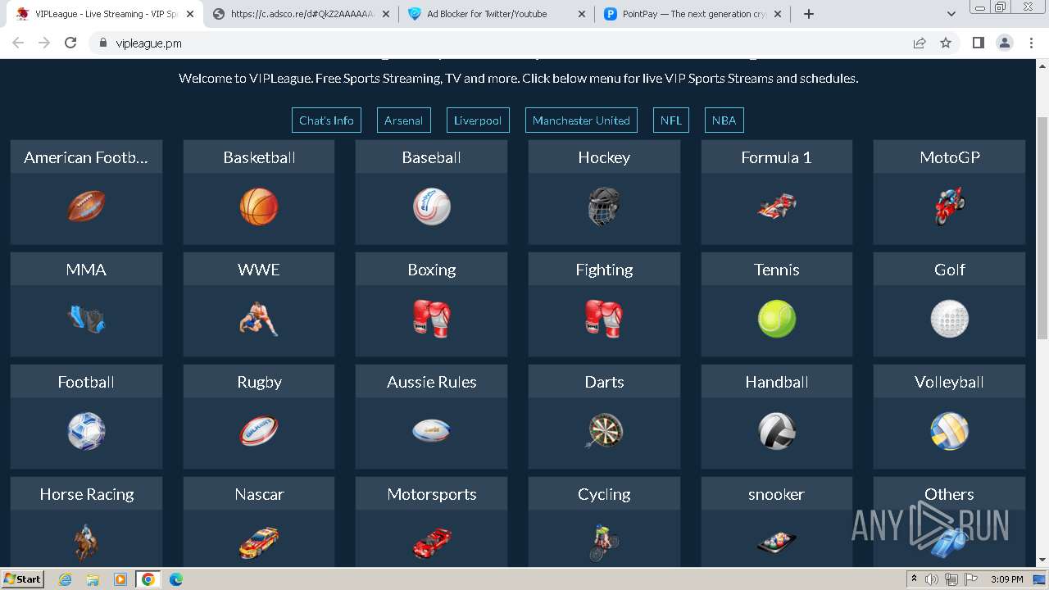Open the Basketball orange ball icon
The height and width of the screenshot is (590, 1049).
coord(259,206)
